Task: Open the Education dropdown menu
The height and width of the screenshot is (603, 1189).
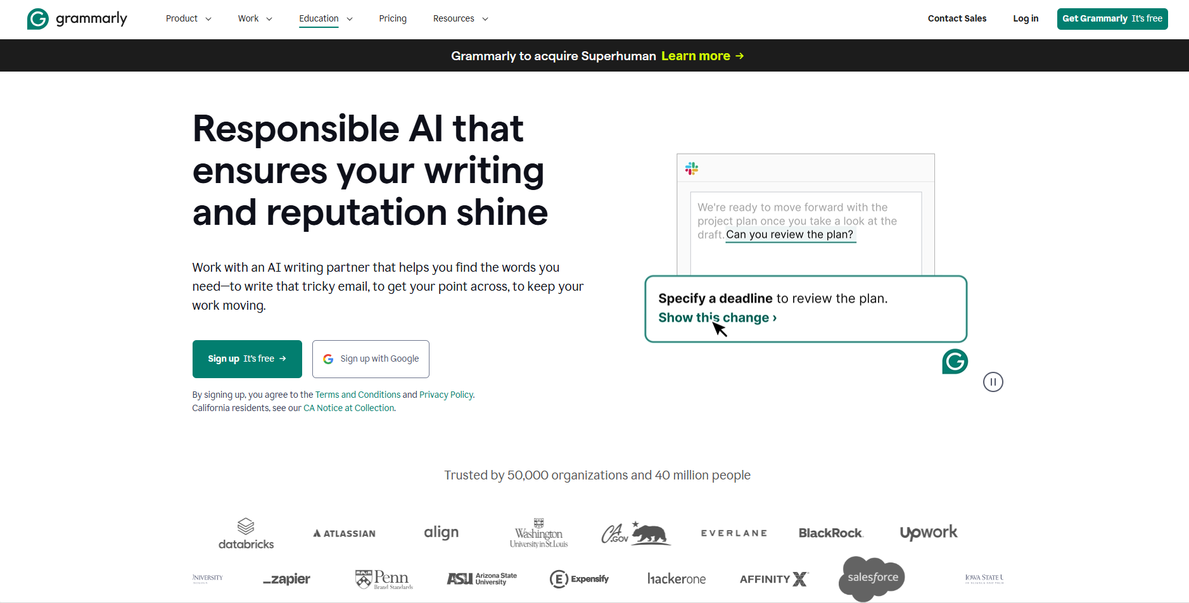Action: pyautogui.click(x=326, y=19)
